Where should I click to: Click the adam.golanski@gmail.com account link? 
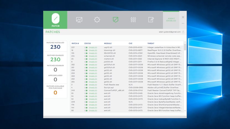coord(170,32)
